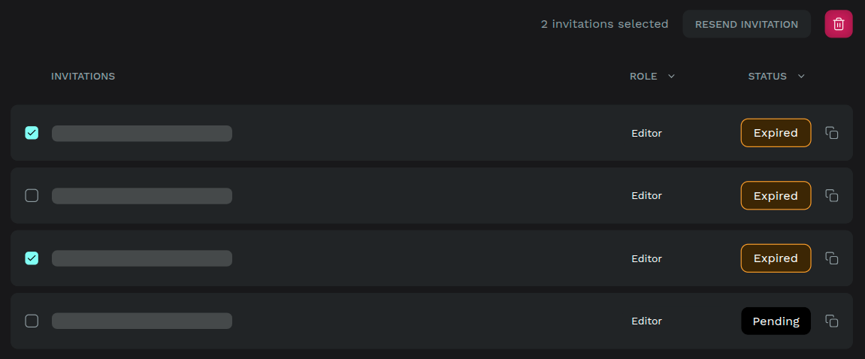Click Editor role in the Pending row
This screenshot has height=359, width=865.
[x=646, y=321]
